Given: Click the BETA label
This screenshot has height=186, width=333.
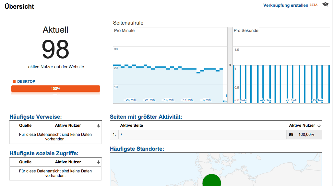Looking at the screenshot, I should (314, 5).
